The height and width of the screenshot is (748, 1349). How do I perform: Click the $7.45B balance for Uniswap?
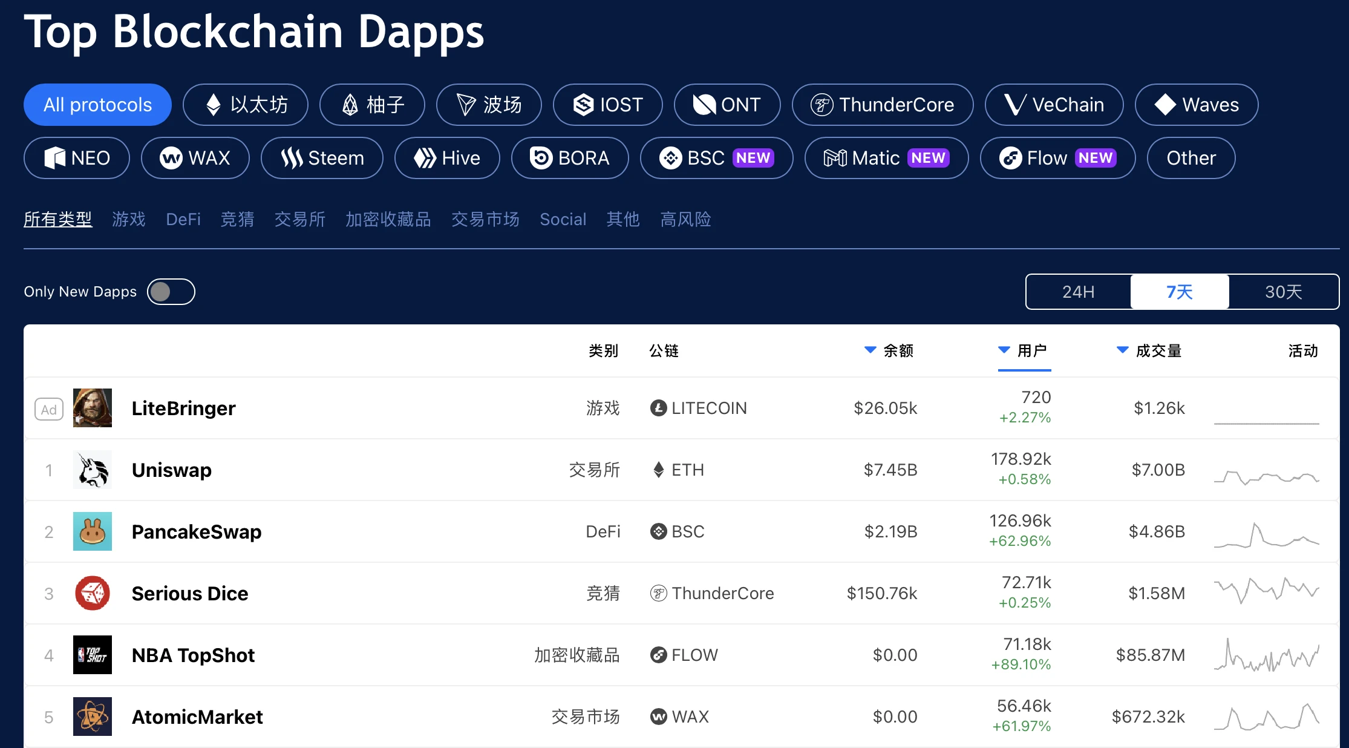pos(890,470)
